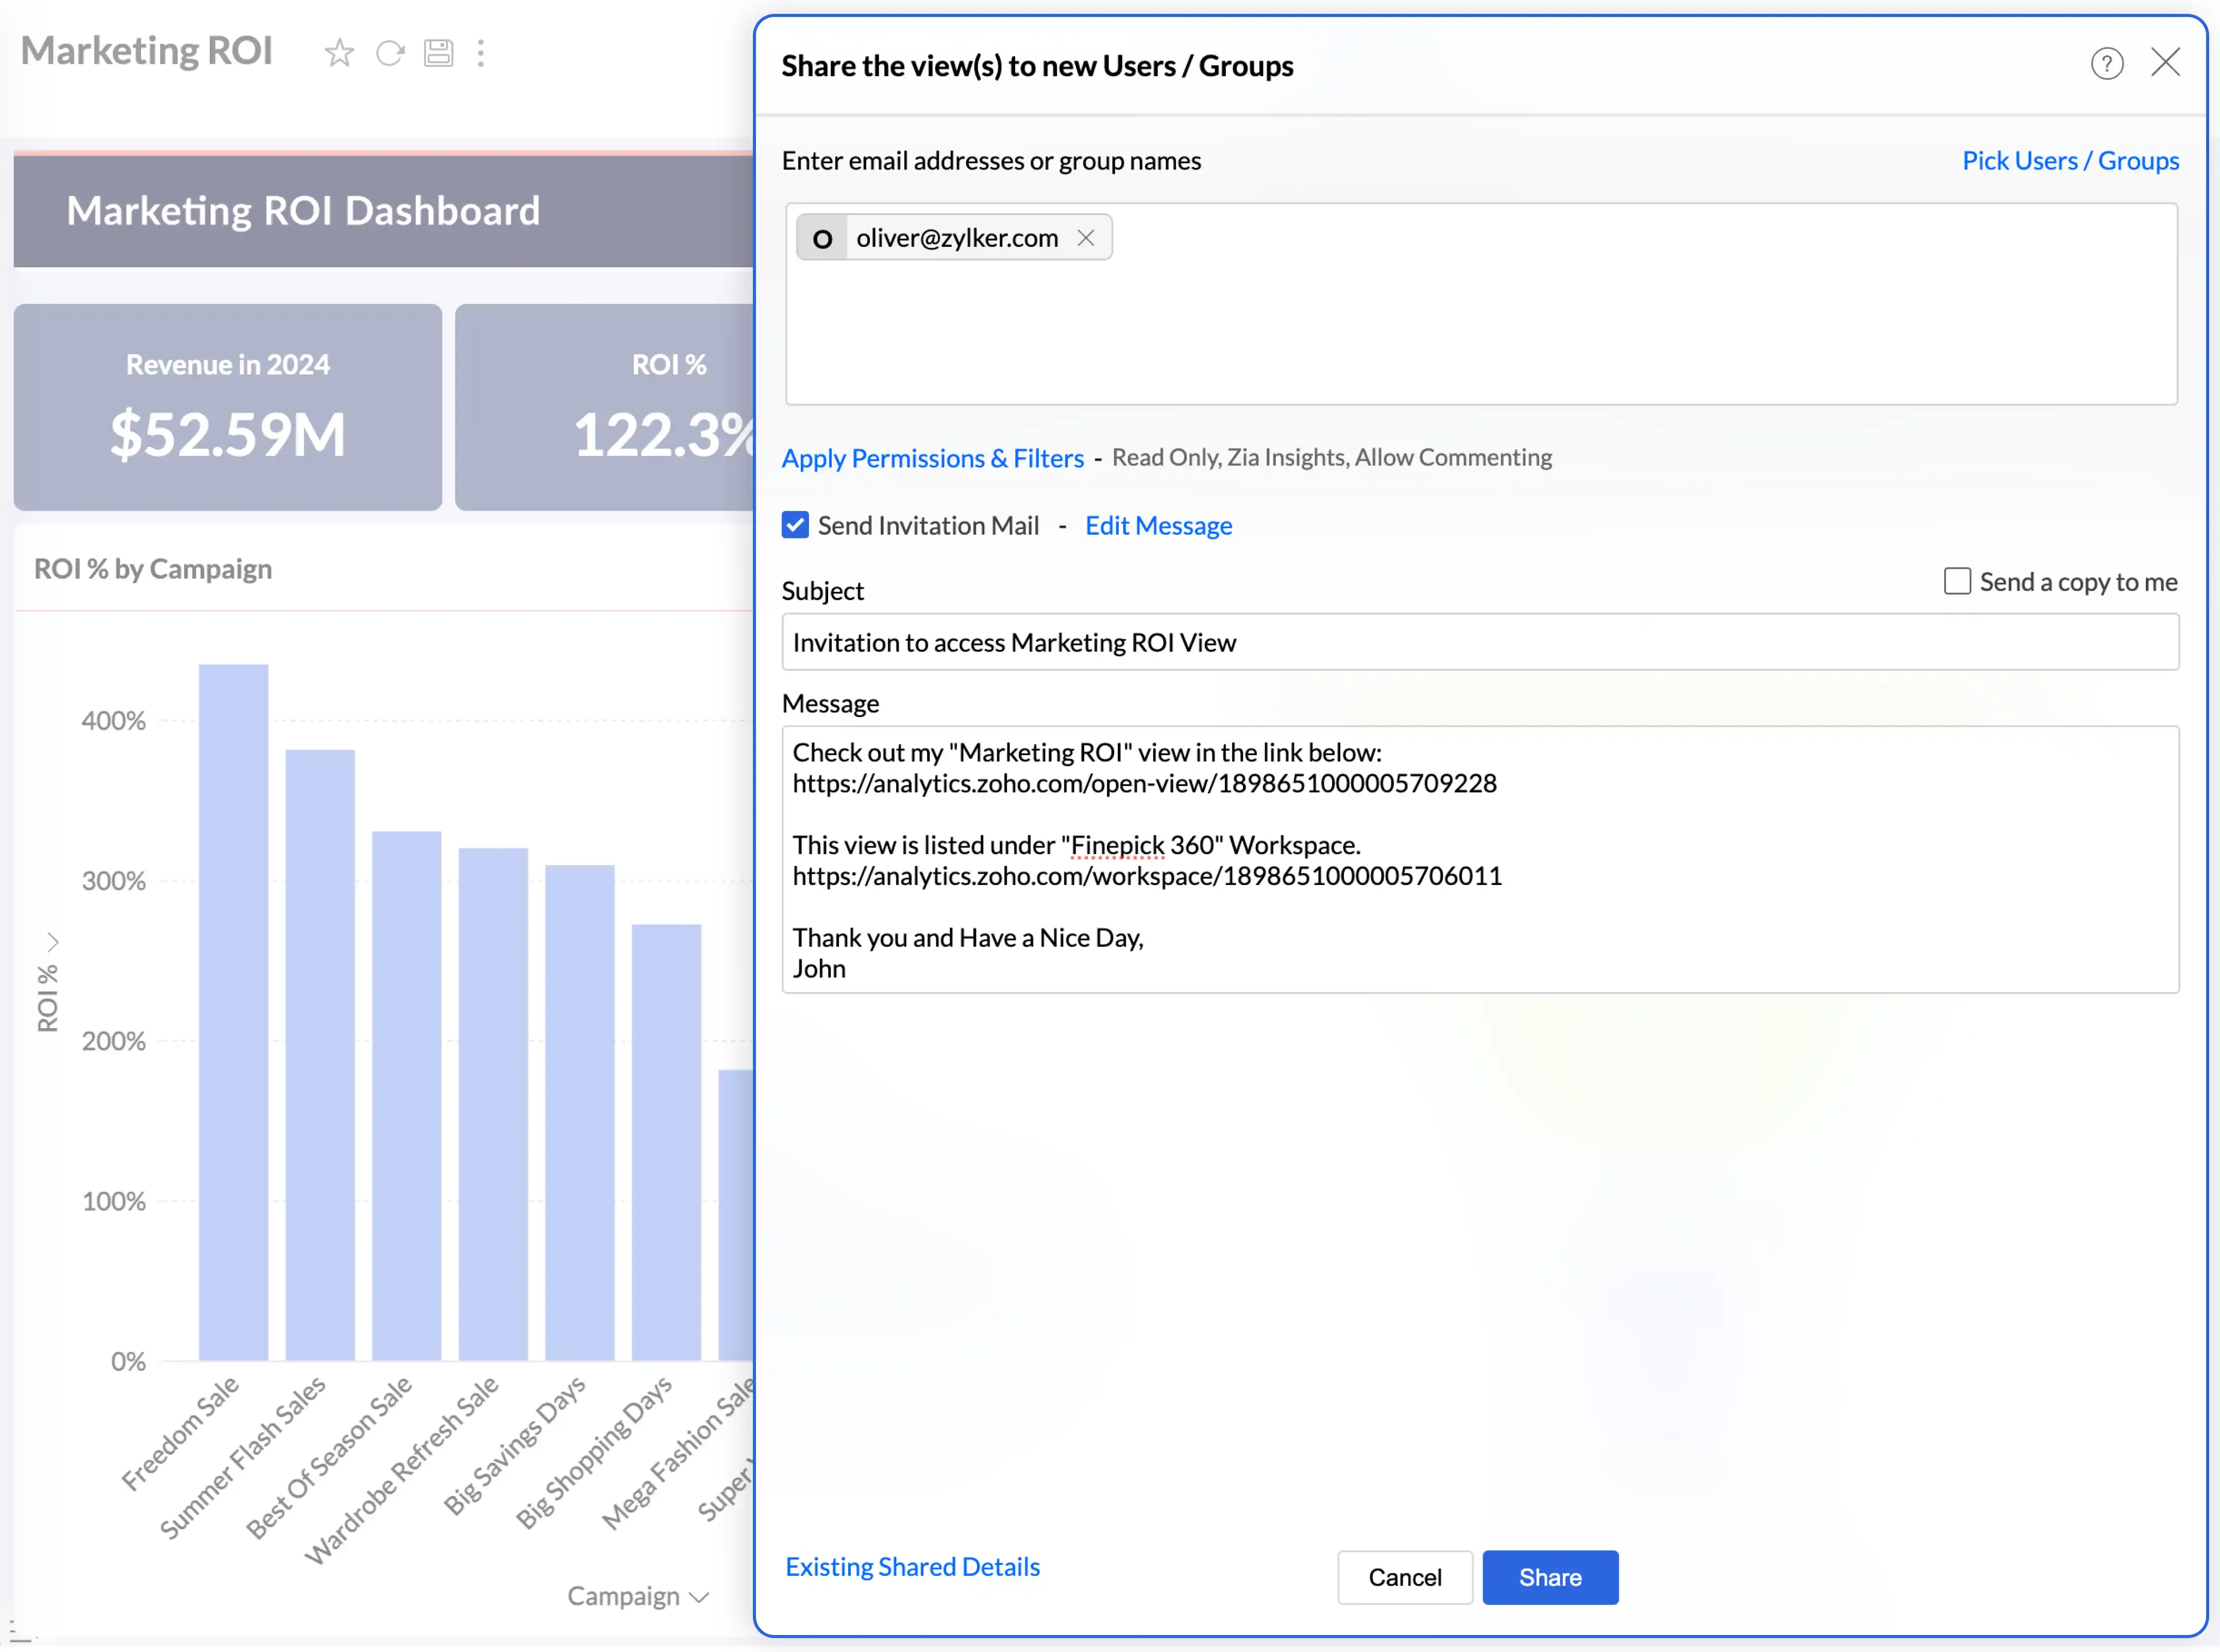Click the permissions summary 'Read Only, Zia Insights, Allow Commenting'
The image size is (2220, 1652).
click(x=1332, y=457)
